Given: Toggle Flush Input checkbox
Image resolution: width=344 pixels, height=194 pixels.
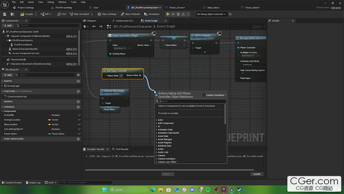Looking at the screenshot, I should pyautogui.click(x=253, y=78).
